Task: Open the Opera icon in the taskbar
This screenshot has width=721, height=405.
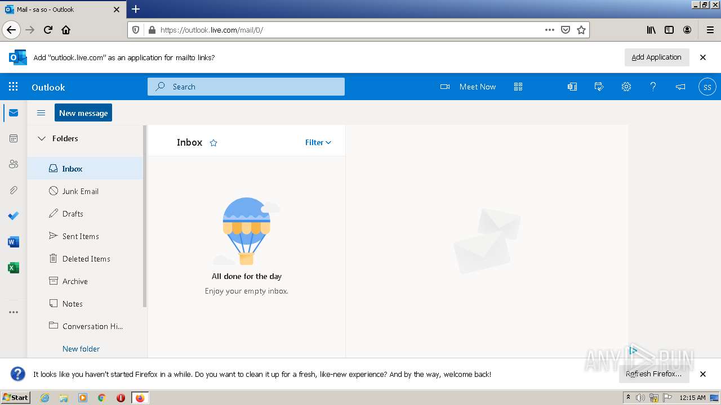Action: coord(121,398)
